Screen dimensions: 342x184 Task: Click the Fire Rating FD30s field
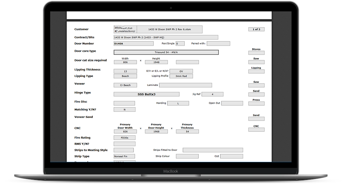pyautogui.click(x=124, y=138)
